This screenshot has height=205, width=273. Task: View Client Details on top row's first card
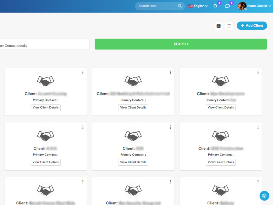click(x=46, y=107)
